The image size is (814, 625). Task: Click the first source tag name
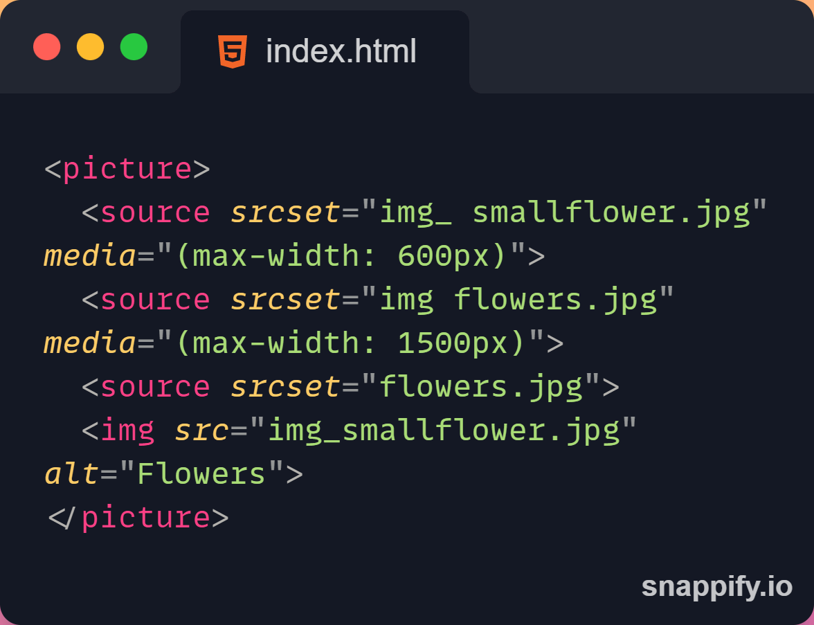tap(155, 212)
